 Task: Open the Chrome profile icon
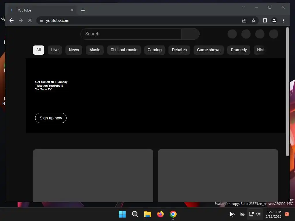click(x=274, y=20)
